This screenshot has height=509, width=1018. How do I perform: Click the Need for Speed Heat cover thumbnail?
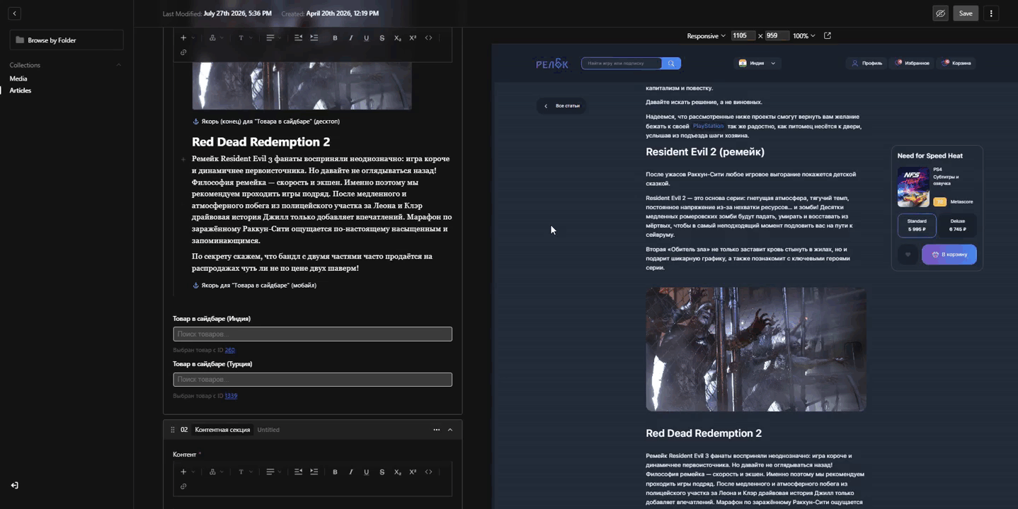pos(913,187)
